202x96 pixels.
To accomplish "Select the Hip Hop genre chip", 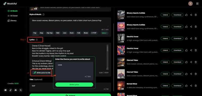I will point(49,33).
